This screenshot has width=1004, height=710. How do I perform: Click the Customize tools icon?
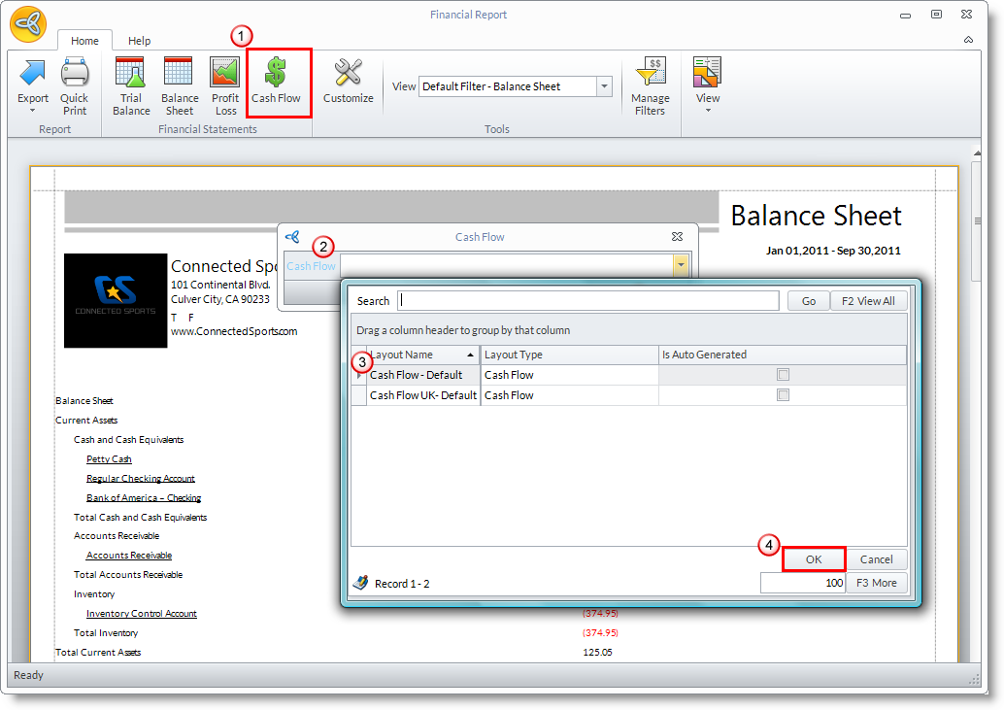[348, 72]
